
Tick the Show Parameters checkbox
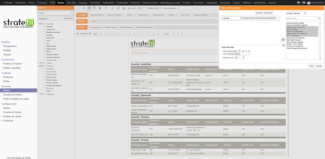pos(178,8)
